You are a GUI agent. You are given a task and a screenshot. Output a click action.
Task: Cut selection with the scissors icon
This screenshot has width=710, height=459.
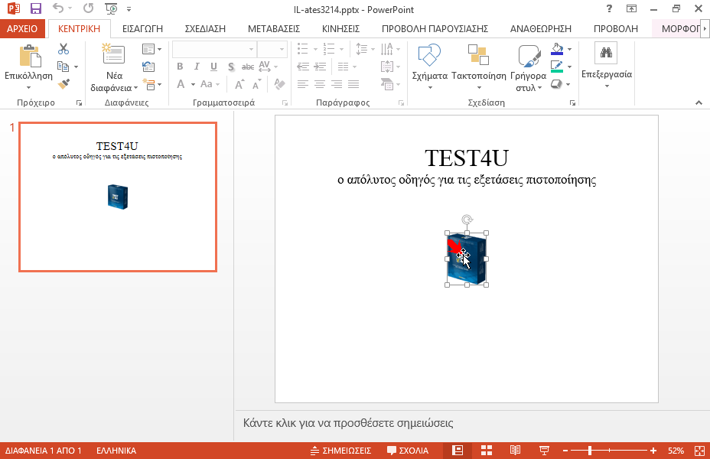tap(64, 49)
